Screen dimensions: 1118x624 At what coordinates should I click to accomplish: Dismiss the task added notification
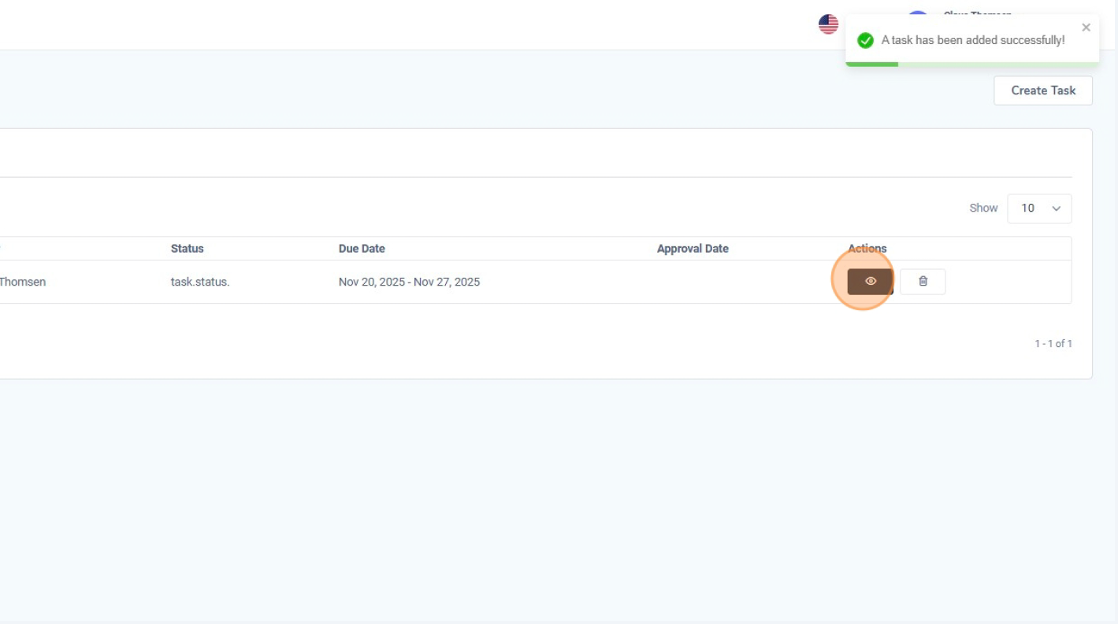[x=1086, y=27]
